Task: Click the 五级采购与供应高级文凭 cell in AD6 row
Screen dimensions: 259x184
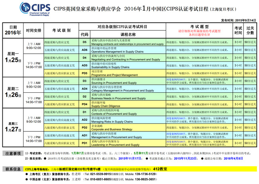Action: click(x=61, y=50)
